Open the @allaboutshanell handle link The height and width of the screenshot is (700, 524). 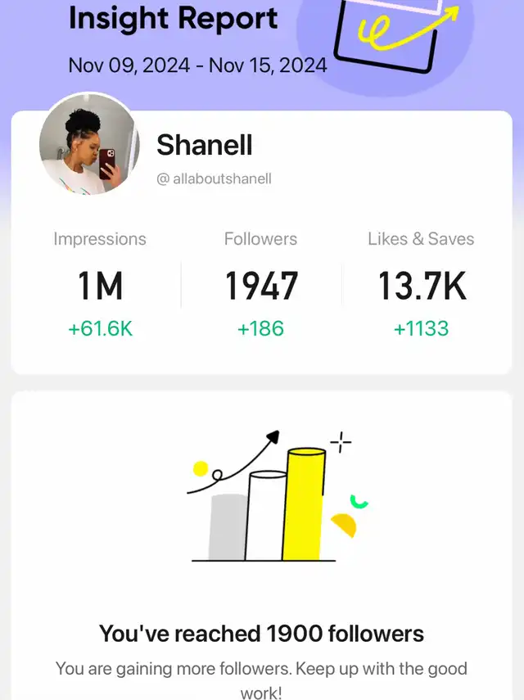coord(214,178)
